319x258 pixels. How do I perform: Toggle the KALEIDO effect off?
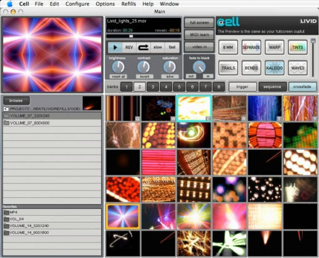(x=274, y=68)
